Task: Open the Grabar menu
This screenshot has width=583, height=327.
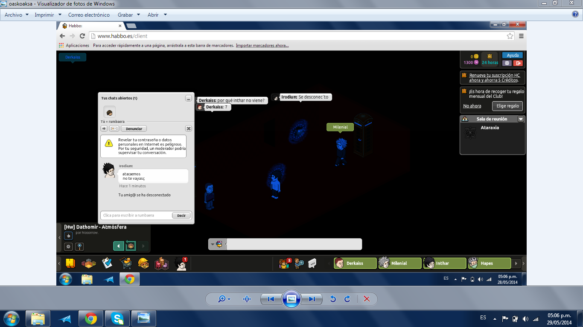Action: 128,15
